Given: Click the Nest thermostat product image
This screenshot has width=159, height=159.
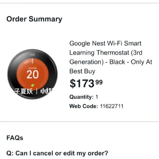Looking at the screenshot, I should 32,74.
